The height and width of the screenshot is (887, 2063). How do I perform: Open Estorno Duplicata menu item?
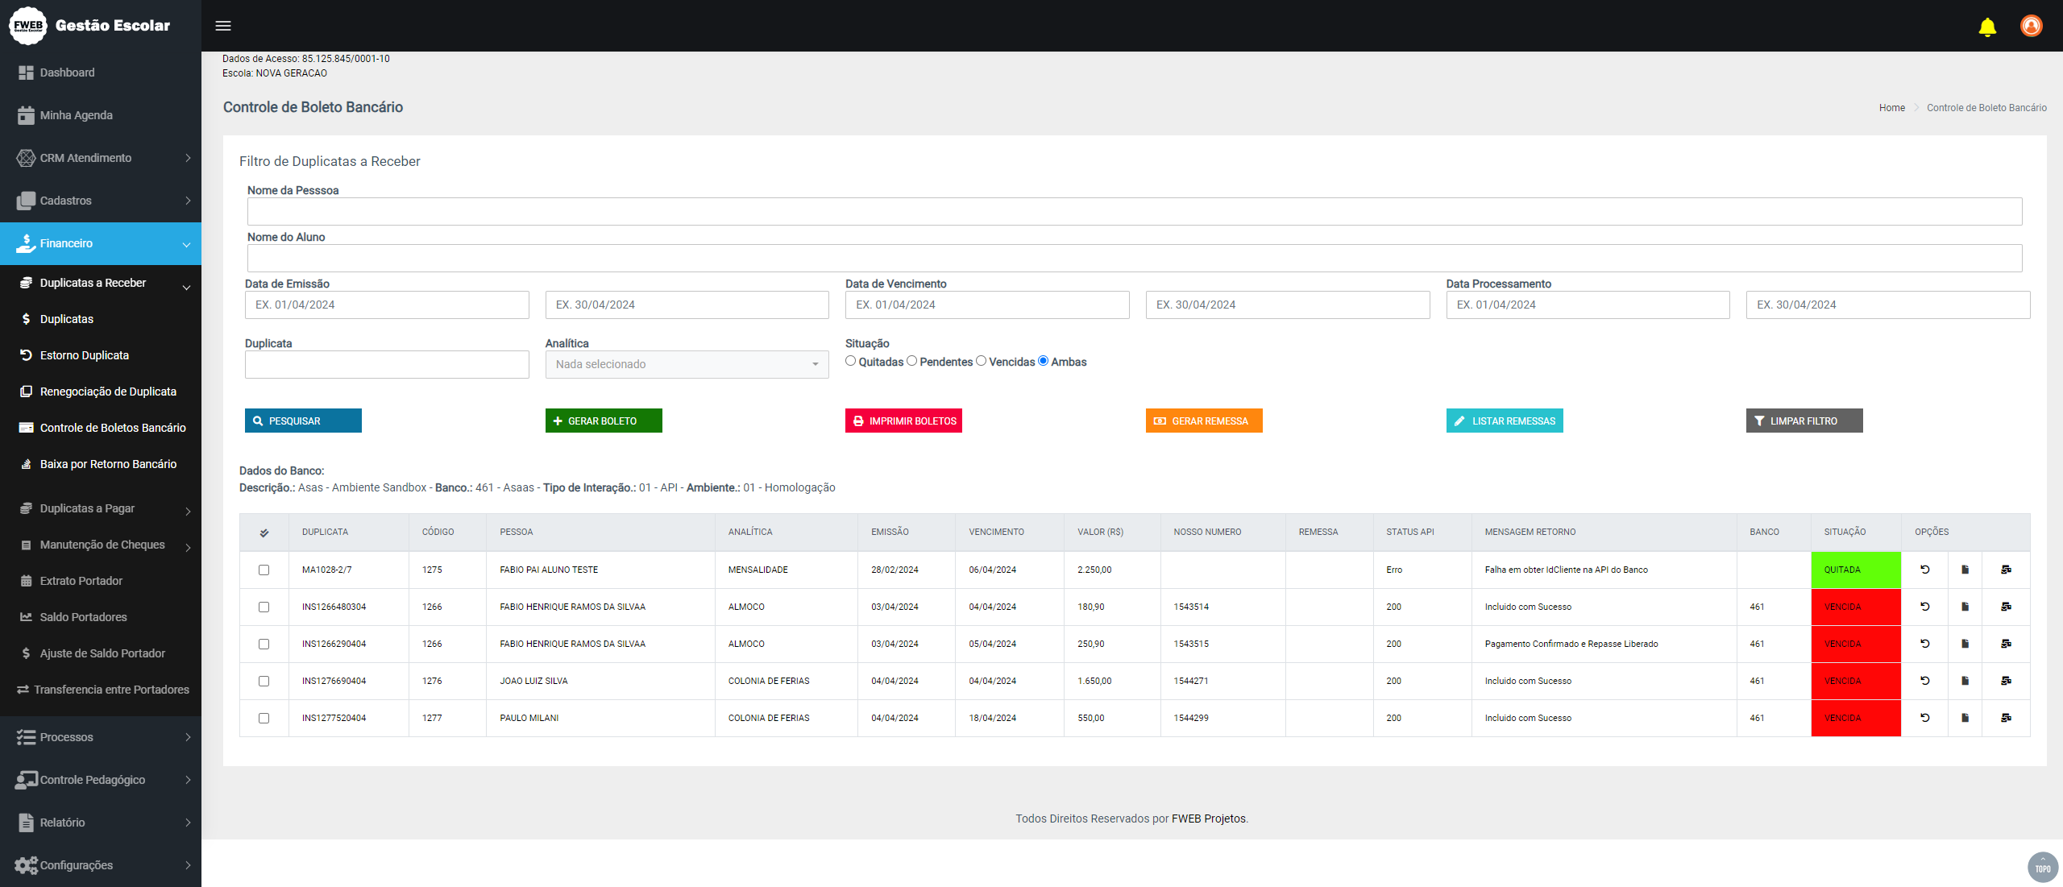pos(85,355)
